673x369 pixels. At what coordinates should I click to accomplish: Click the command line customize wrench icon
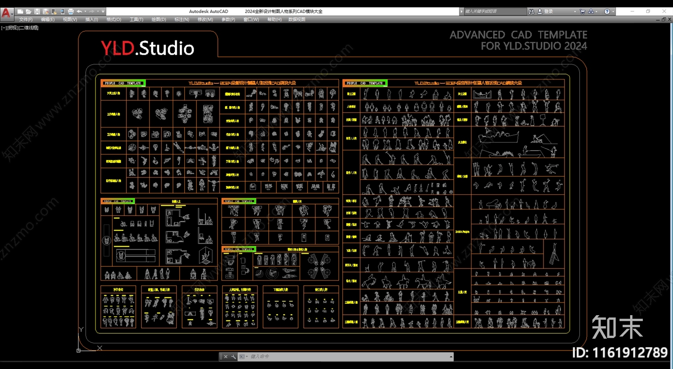[233, 356]
